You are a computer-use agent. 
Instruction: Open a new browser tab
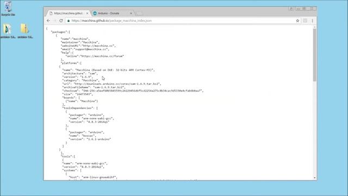tap(139, 13)
